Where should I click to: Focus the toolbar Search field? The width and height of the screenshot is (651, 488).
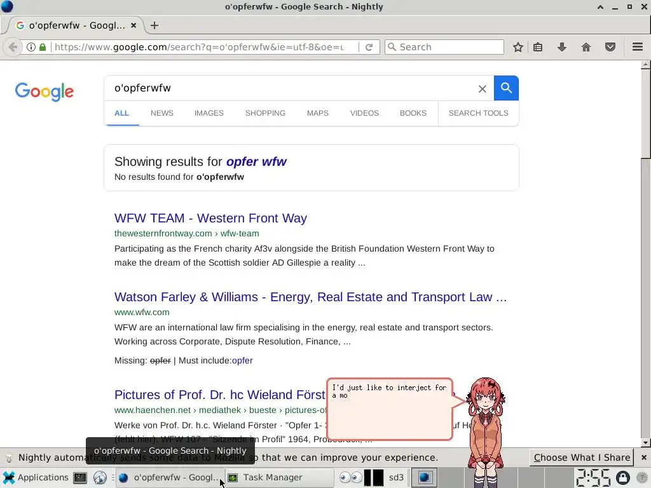pyautogui.click(x=444, y=47)
